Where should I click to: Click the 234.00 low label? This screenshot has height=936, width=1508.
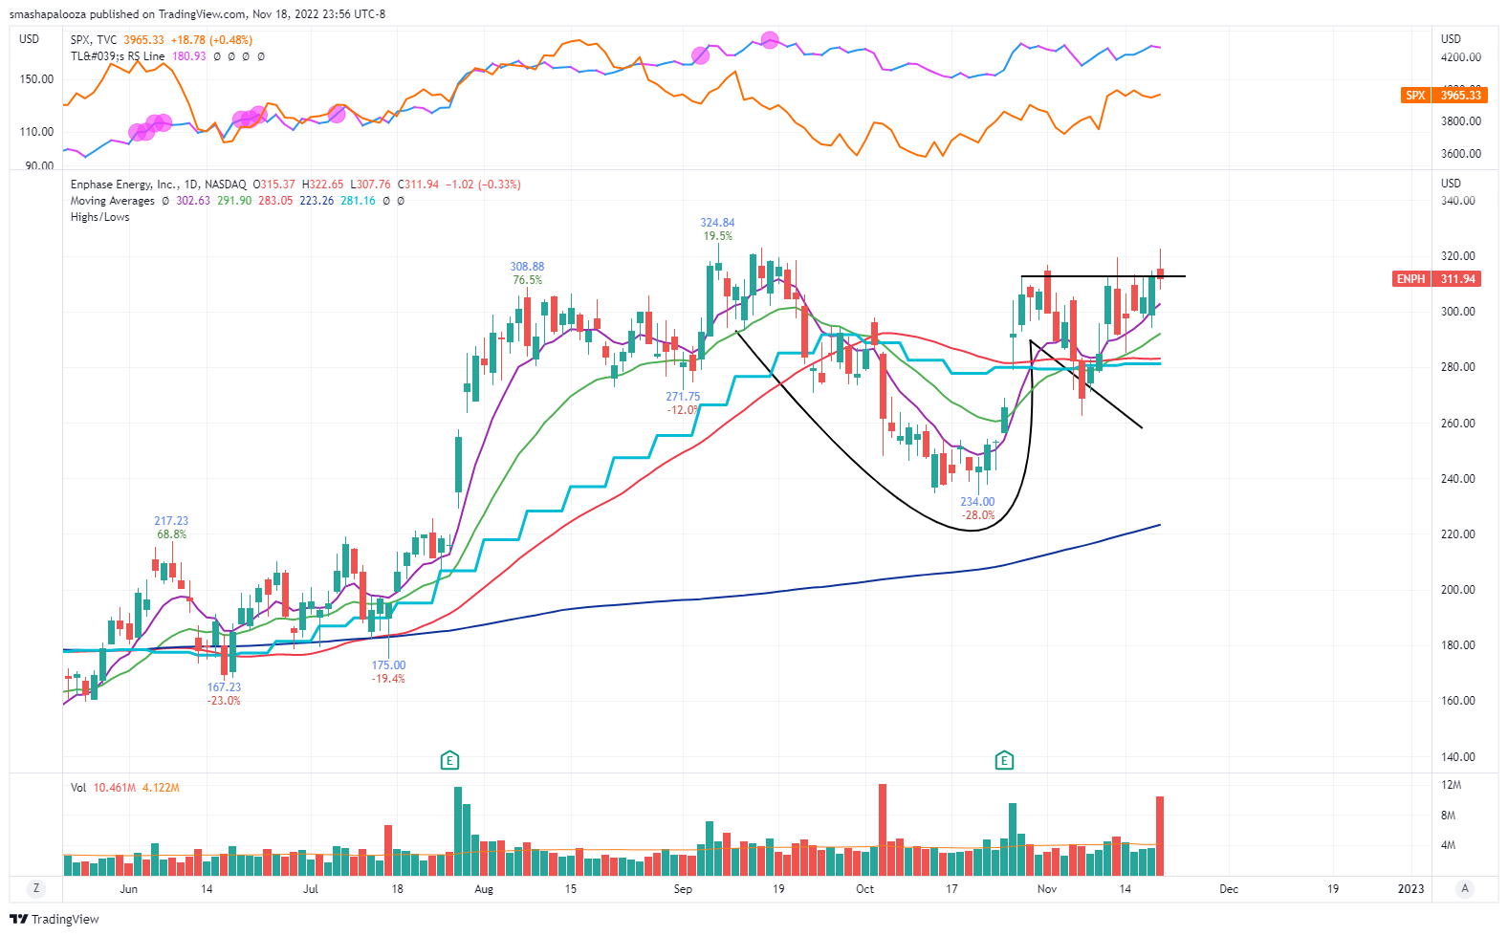pos(977,502)
